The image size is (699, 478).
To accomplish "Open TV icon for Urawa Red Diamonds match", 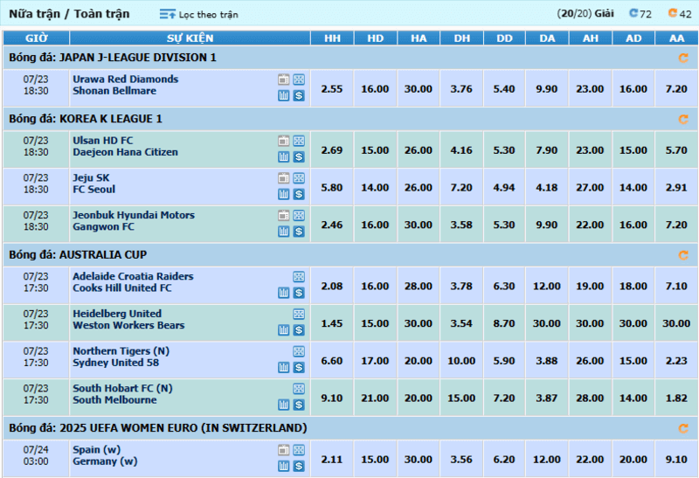I will point(283,80).
